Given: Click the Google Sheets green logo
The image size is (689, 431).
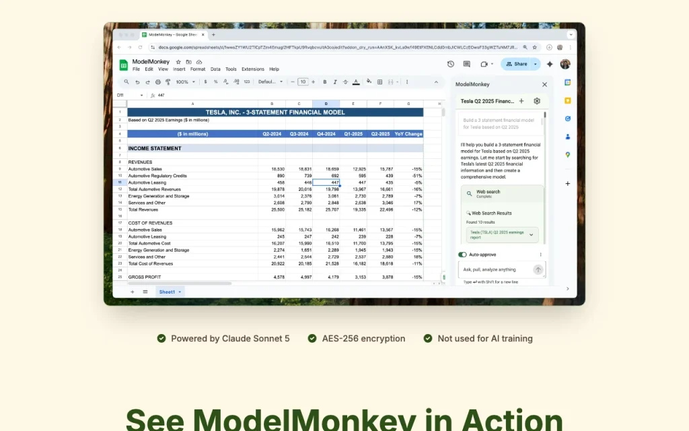Looking at the screenshot, I should 124,65.
